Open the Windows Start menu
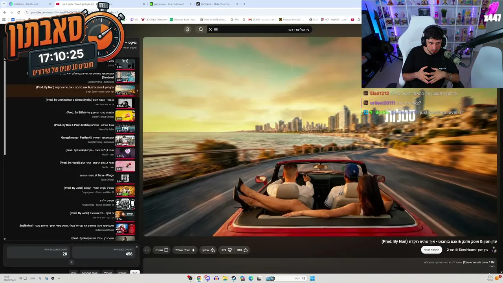 point(312,278)
